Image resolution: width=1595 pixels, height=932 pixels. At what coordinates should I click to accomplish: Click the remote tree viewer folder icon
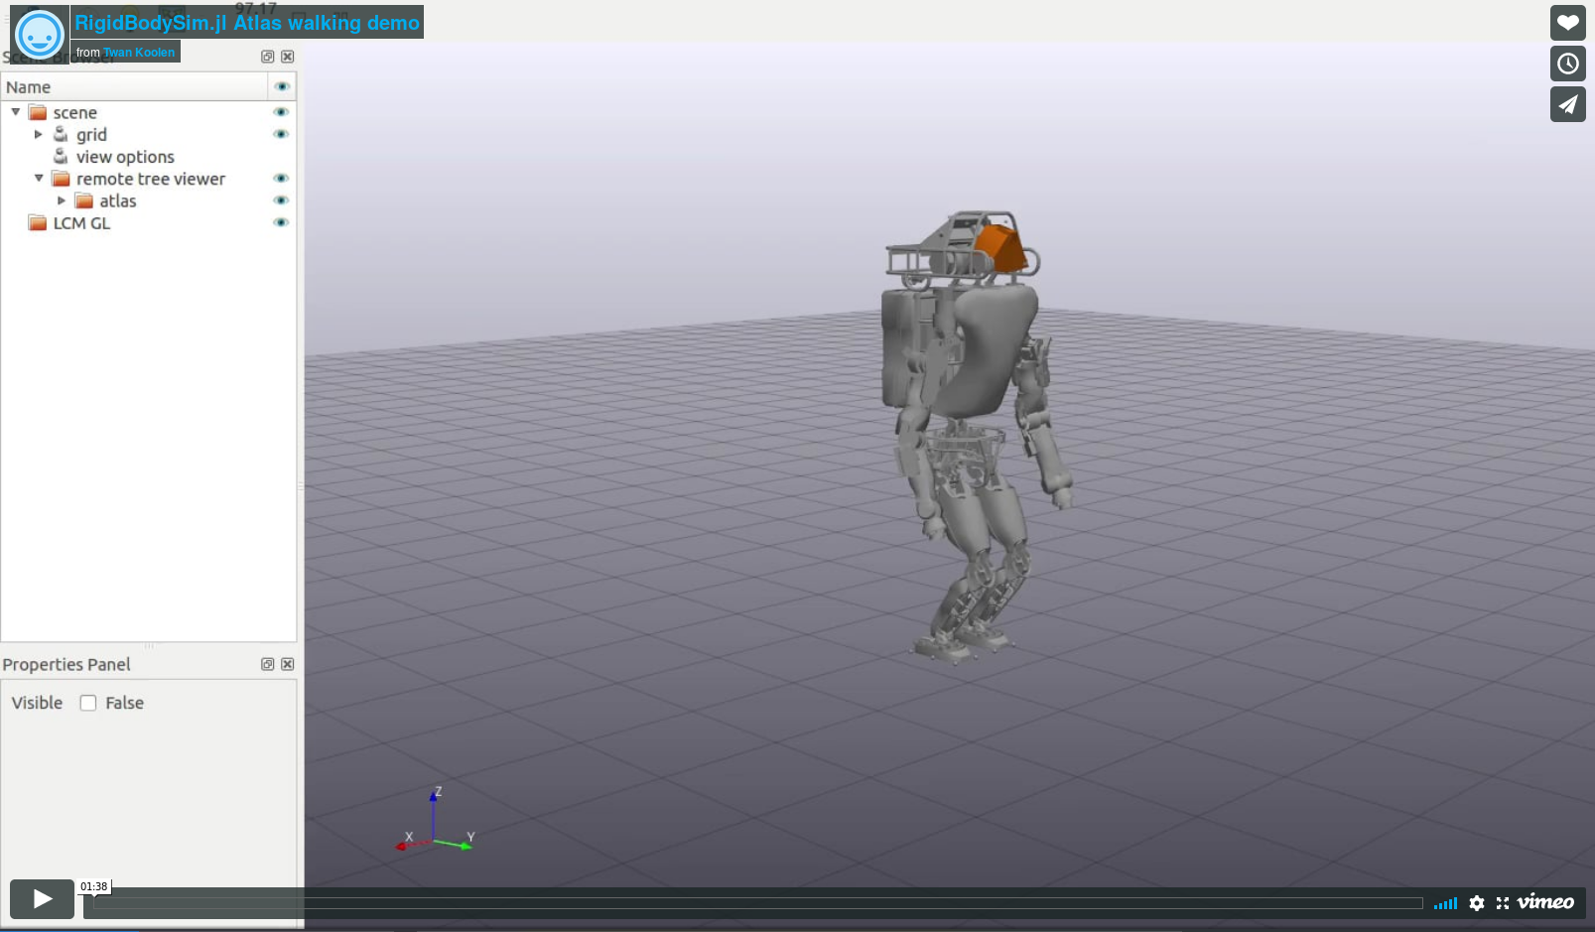[x=61, y=179]
